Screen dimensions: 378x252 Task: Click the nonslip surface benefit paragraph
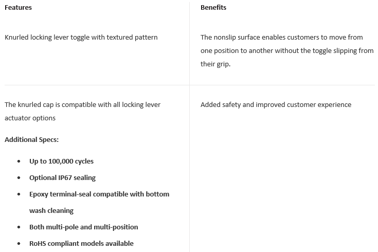(287, 50)
